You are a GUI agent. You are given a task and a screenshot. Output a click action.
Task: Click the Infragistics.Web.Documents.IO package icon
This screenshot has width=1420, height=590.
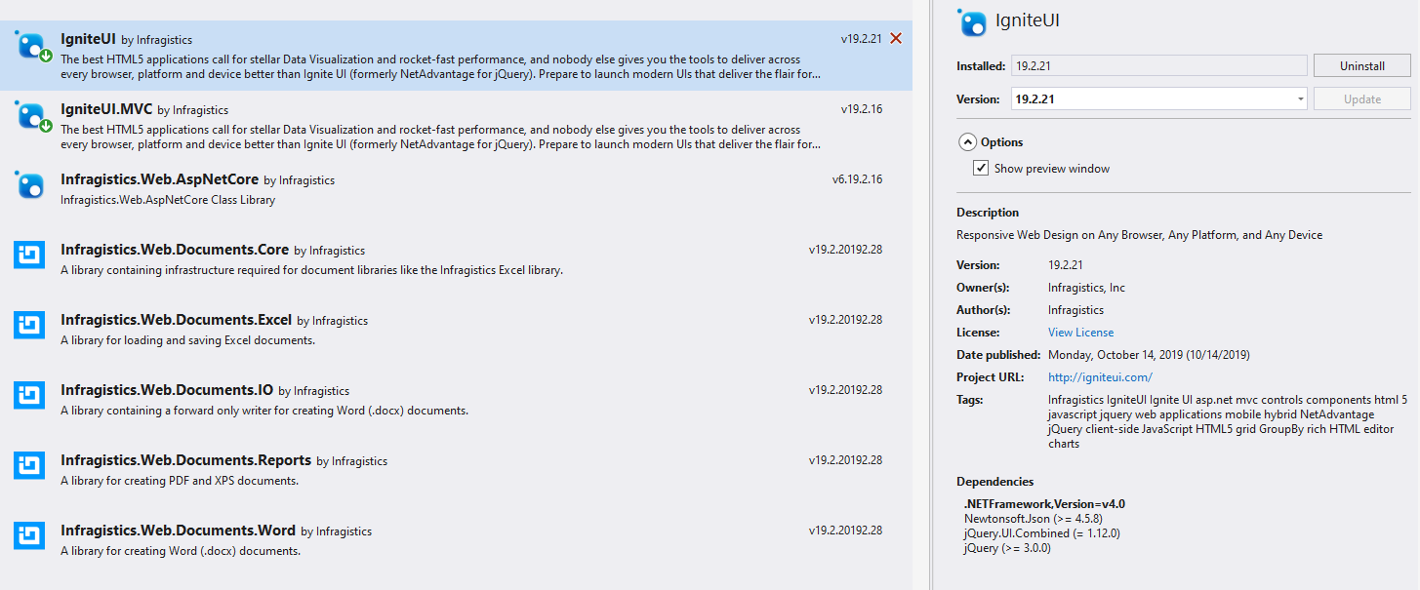tap(29, 396)
